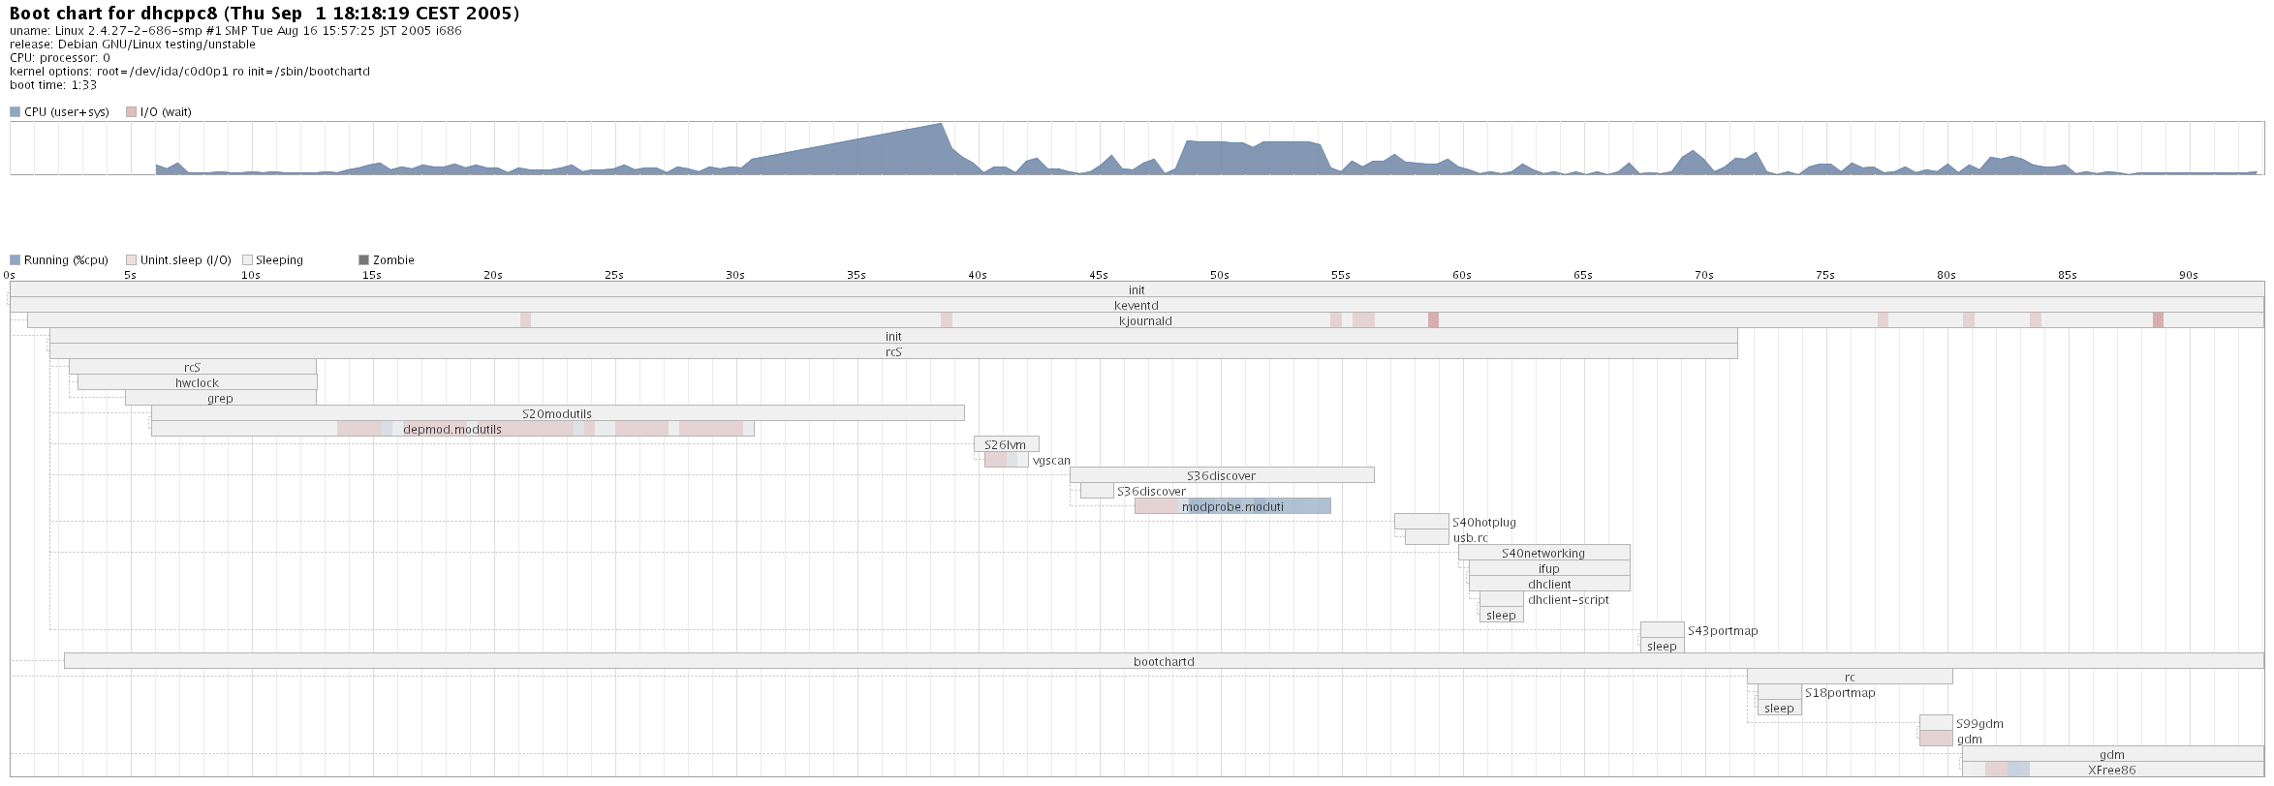This screenshot has height=786, width=2274.
Task: Click the I/O (wait) legend swatch
Action: point(131,112)
